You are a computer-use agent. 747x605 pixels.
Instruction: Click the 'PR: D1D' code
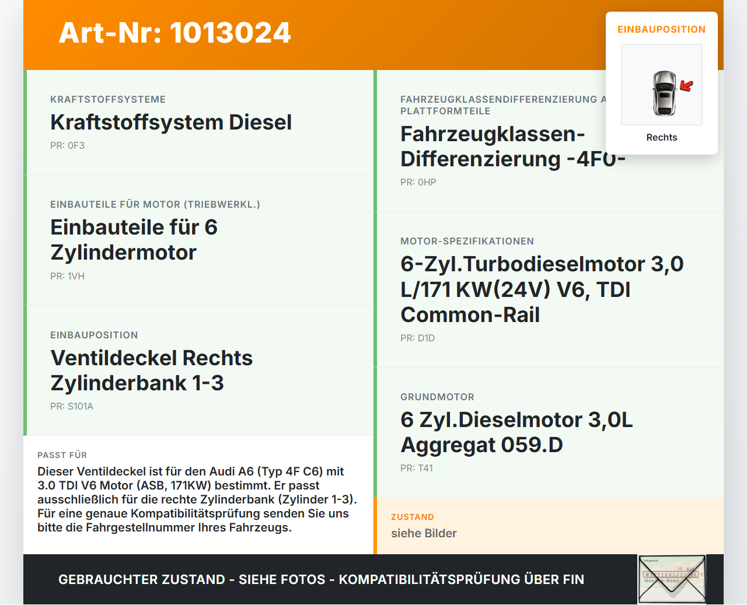[x=418, y=338]
